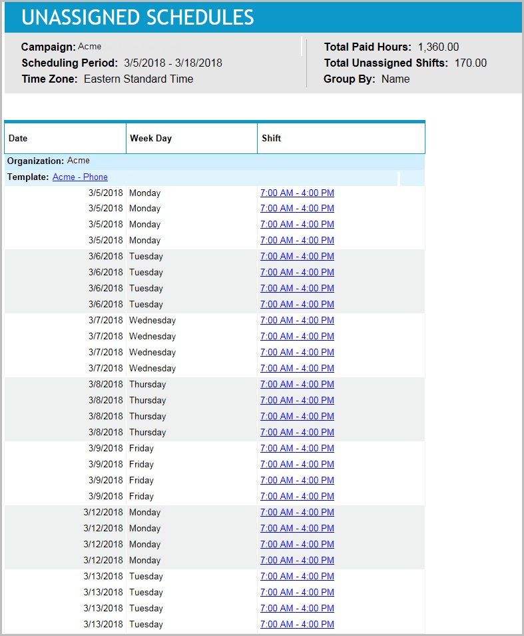
Task: Open the Acme - Phone template link
Action: (x=80, y=177)
